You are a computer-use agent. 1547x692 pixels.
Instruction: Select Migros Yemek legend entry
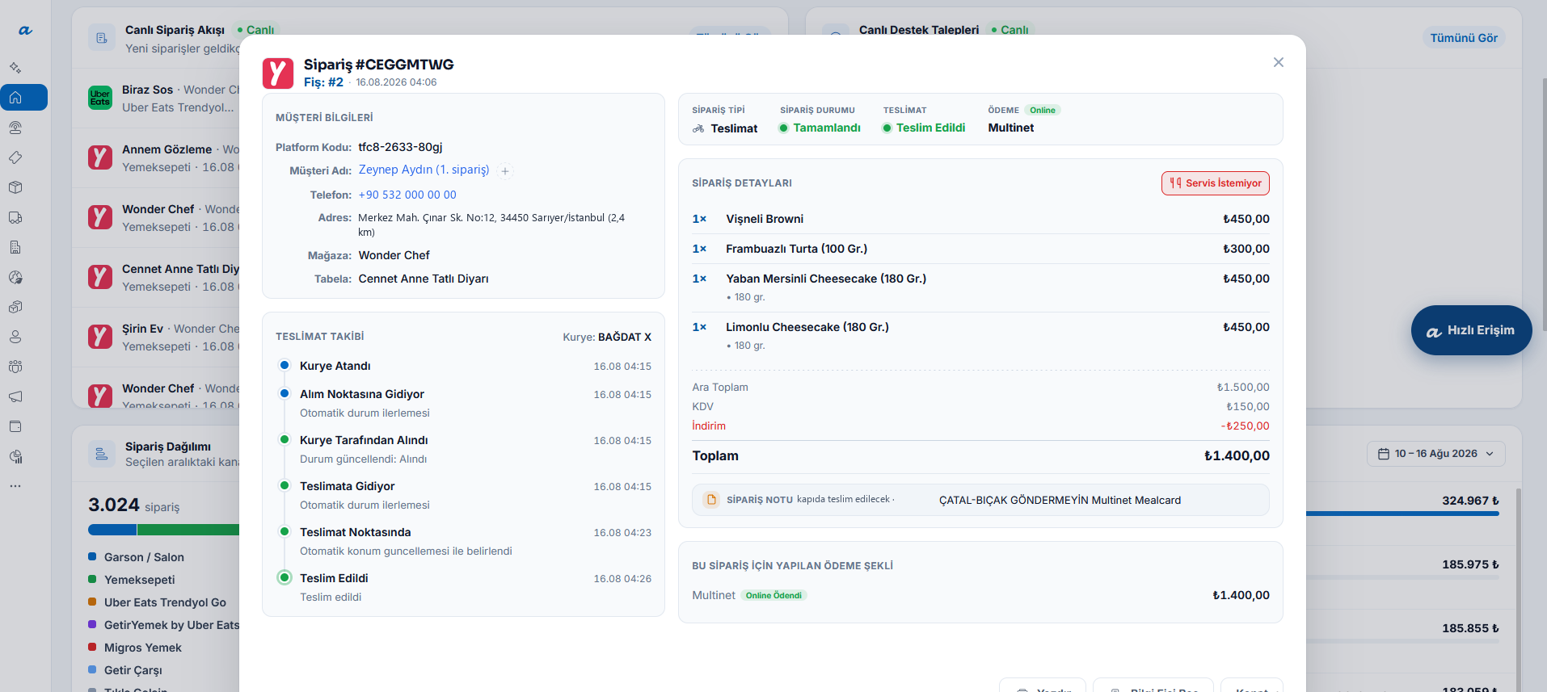tap(135, 648)
